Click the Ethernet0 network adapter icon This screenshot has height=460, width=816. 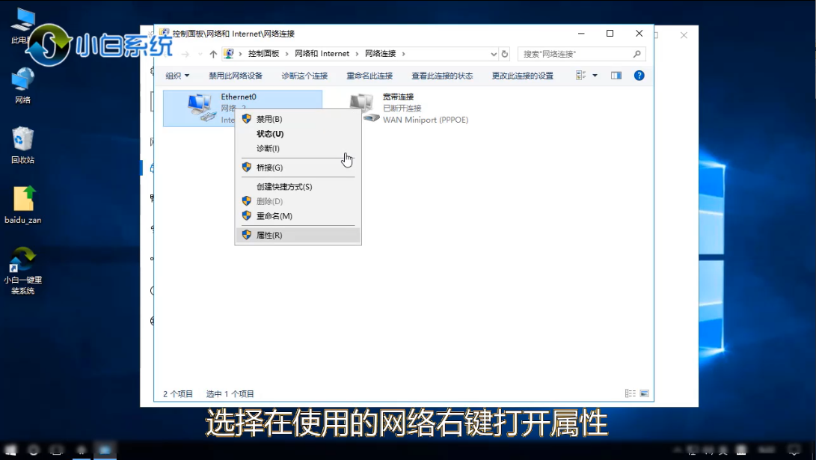[200, 108]
